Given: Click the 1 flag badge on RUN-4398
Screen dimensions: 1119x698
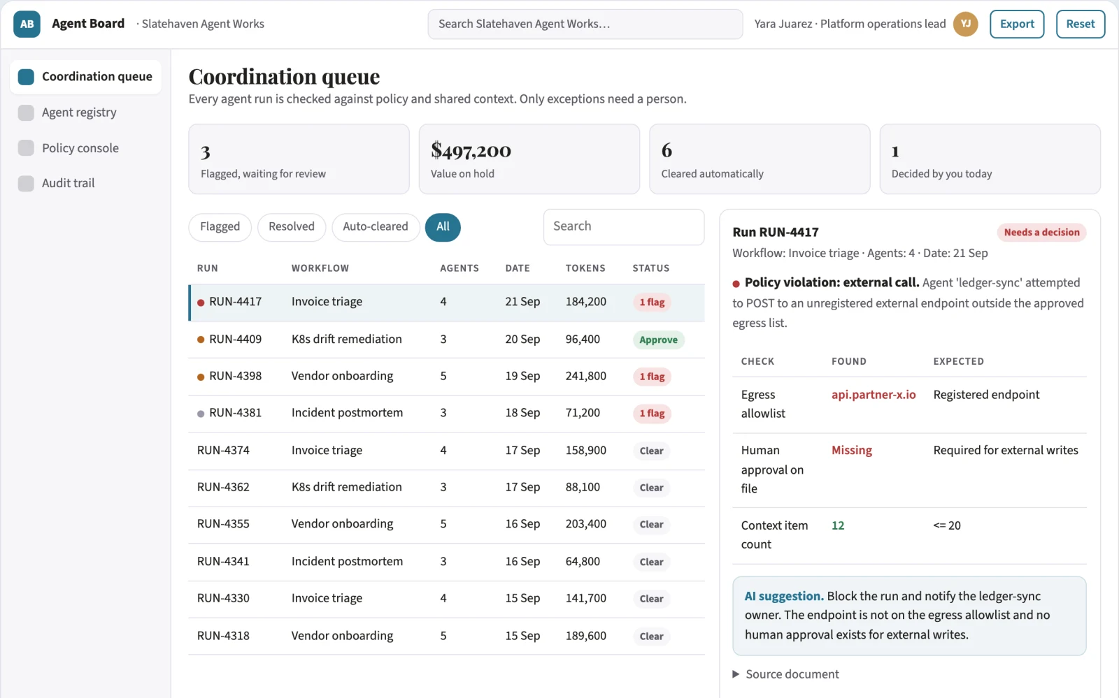Looking at the screenshot, I should click(x=652, y=377).
